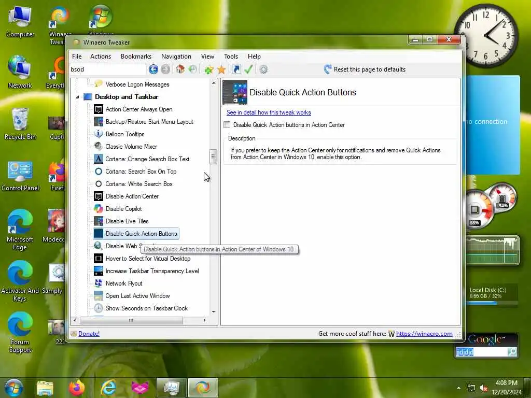Click the green plus Add bookmark icon
531x398 pixels.
pos(209,69)
